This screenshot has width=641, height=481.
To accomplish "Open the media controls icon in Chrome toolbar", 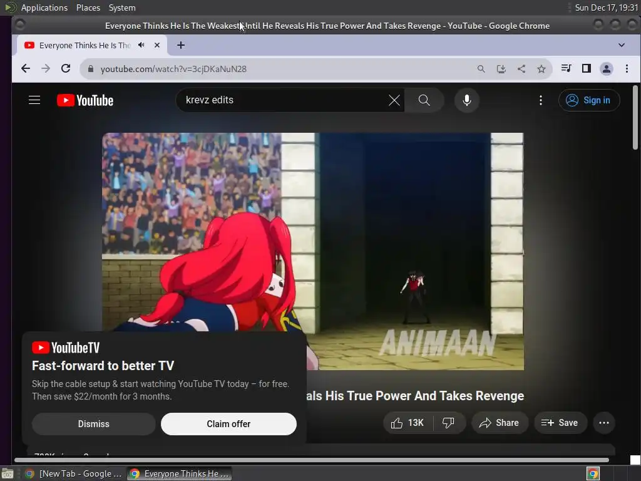I will coord(566,68).
